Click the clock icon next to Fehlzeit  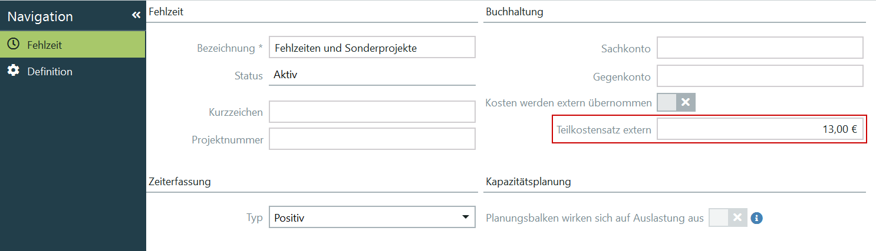pos(13,45)
